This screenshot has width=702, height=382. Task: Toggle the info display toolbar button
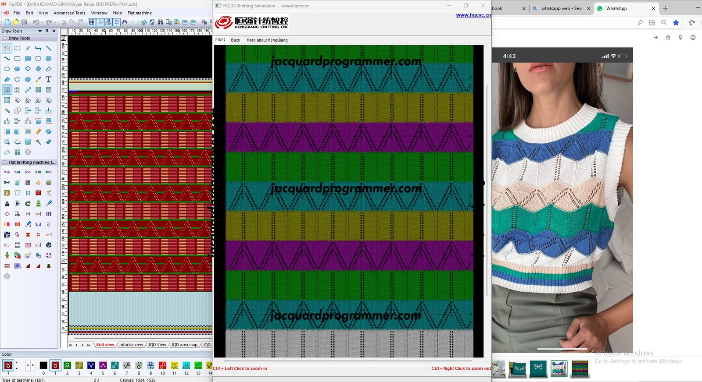tap(100, 22)
